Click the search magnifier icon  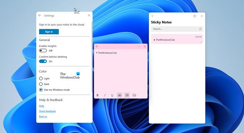point(200,29)
